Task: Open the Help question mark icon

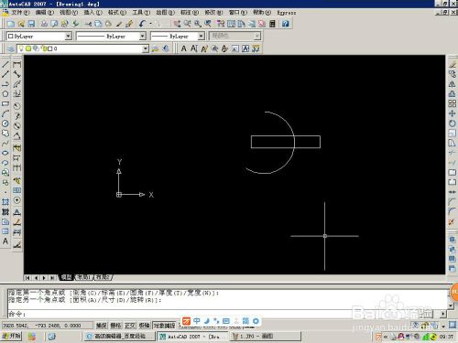Action: coord(286,24)
